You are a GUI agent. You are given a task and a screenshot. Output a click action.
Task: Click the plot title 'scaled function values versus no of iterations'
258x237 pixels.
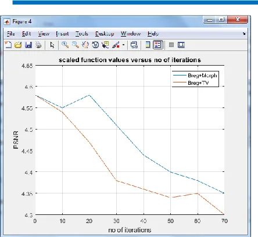(x=130, y=60)
